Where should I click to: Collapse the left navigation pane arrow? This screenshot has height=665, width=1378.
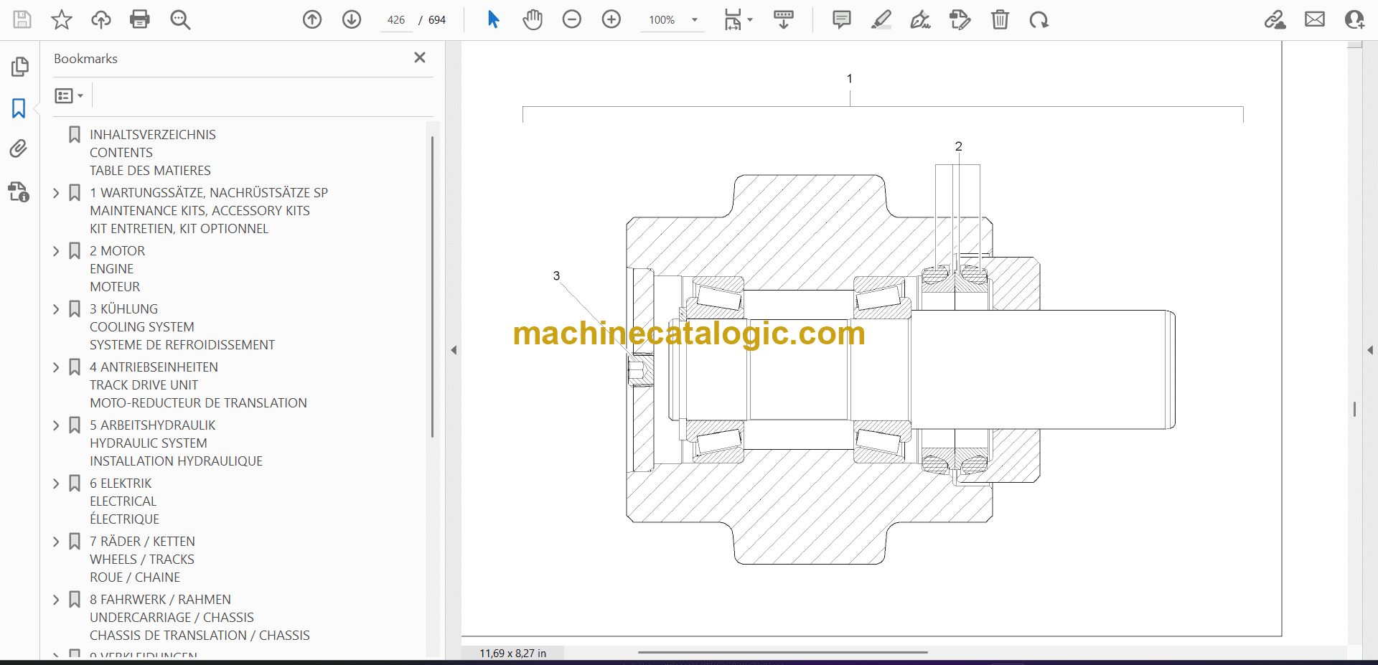click(454, 350)
